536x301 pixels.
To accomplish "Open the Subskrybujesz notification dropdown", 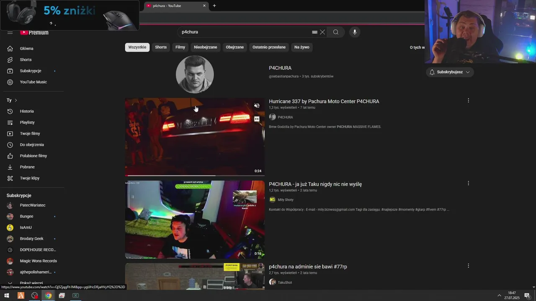I will tap(450, 72).
